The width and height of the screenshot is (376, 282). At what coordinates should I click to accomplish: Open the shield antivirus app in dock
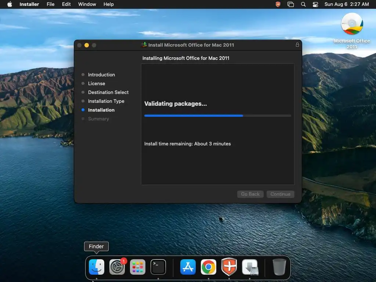pyautogui.click(x=229, y=267)
